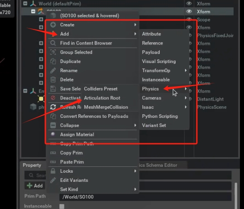Click the sphere icon beside Assign Material
244x209 pixels.
click(53, 134)
